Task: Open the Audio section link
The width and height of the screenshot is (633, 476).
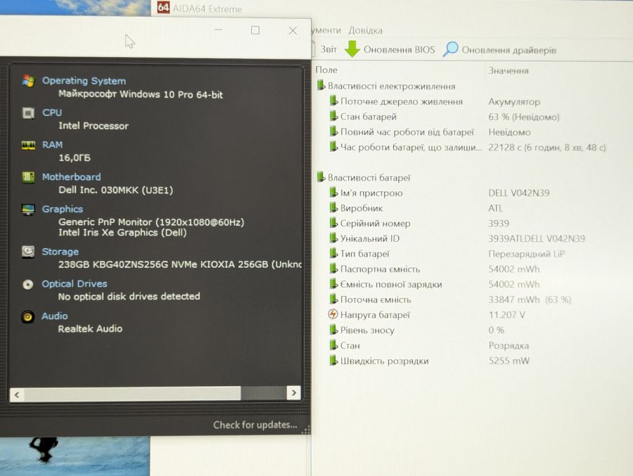Action: (54, 316)
